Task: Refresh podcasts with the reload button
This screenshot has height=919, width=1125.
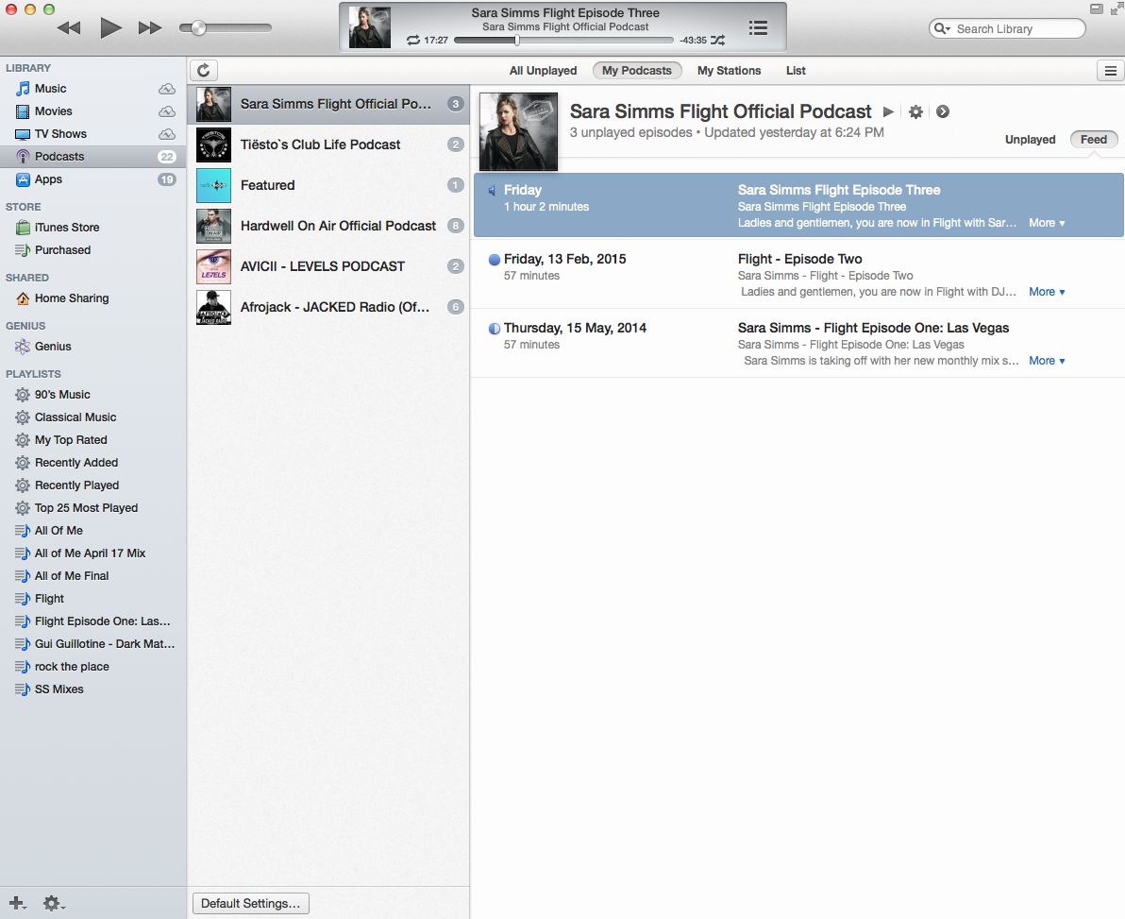Action: pyautogui.click(x=204, y=70)
